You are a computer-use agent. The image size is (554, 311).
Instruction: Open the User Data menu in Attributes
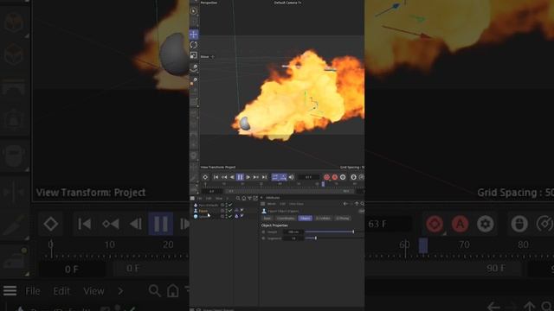296,204
